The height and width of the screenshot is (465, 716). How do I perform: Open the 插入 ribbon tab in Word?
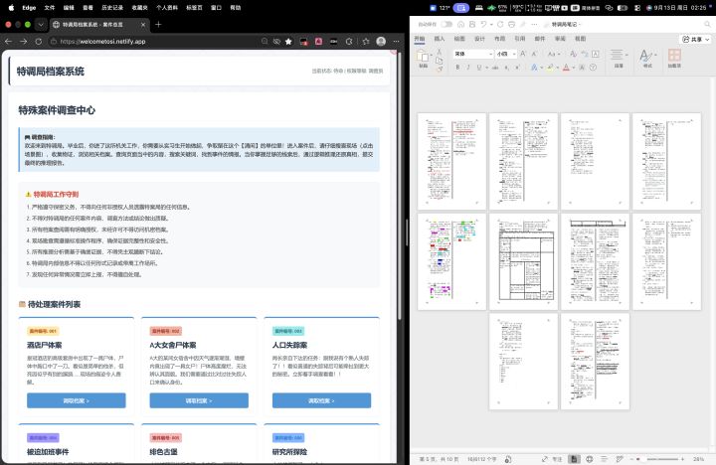click(440, 39)
